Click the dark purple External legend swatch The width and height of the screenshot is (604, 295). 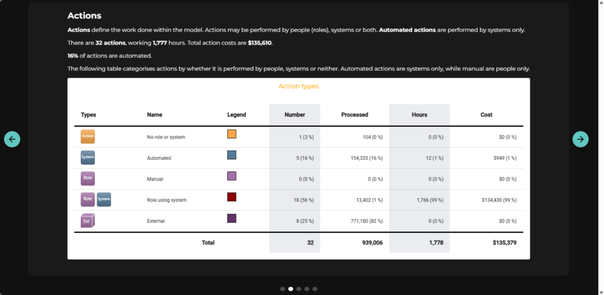click(232, 218)
